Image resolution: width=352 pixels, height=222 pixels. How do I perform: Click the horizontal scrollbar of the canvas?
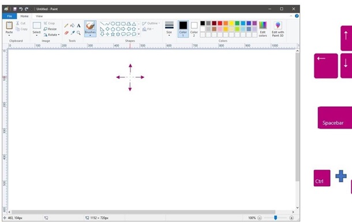click(144, 212)
